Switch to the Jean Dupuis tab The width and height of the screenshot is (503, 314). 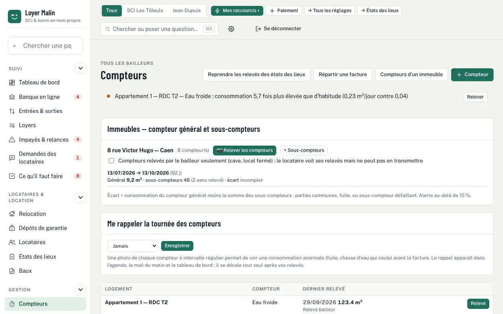(187, 11)
